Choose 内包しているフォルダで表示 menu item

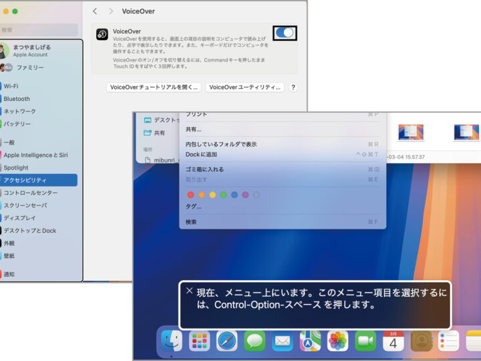(282, 144)
